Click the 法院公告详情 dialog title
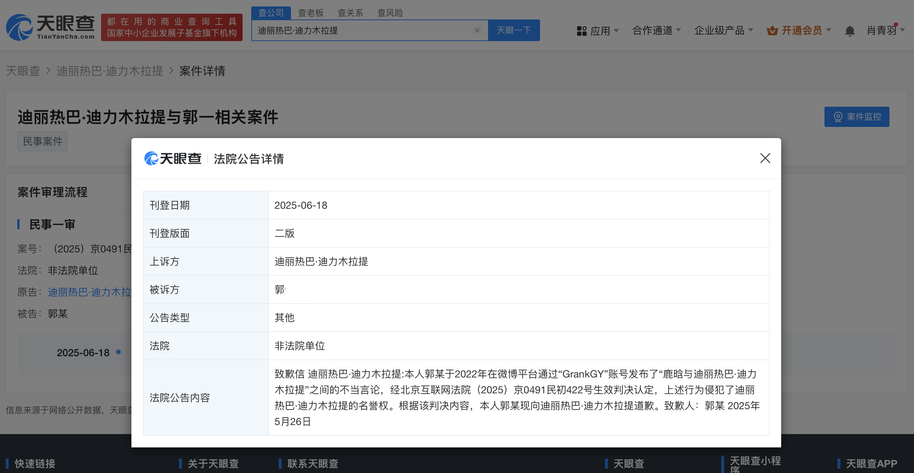Viewport: 914px width, 473px height. (x=249, y=159)
